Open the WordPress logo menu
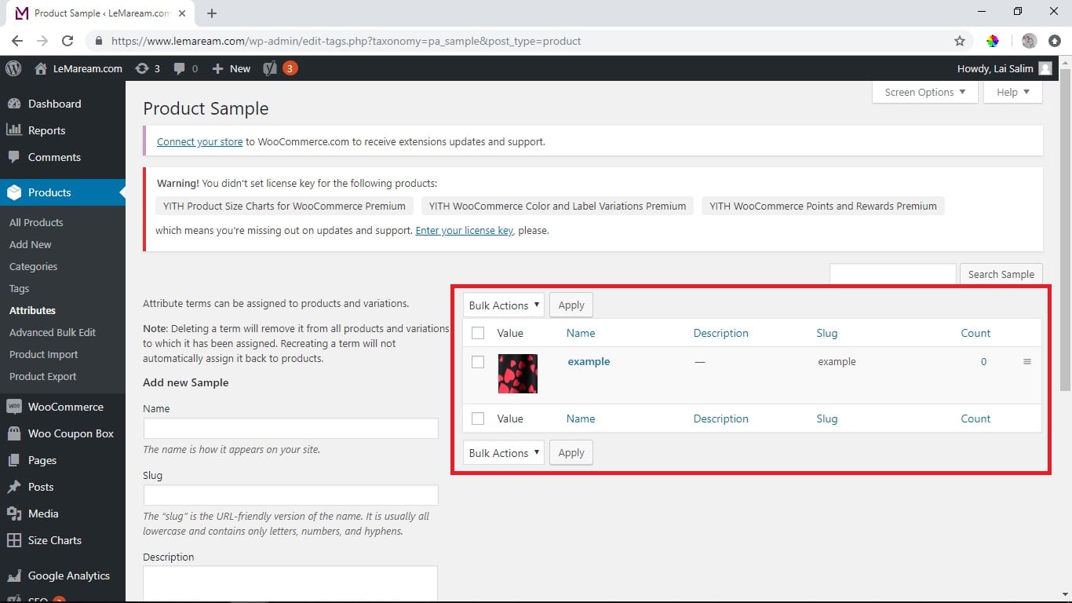The width and height of the screenshot is (1072, 603). [13, 68]
